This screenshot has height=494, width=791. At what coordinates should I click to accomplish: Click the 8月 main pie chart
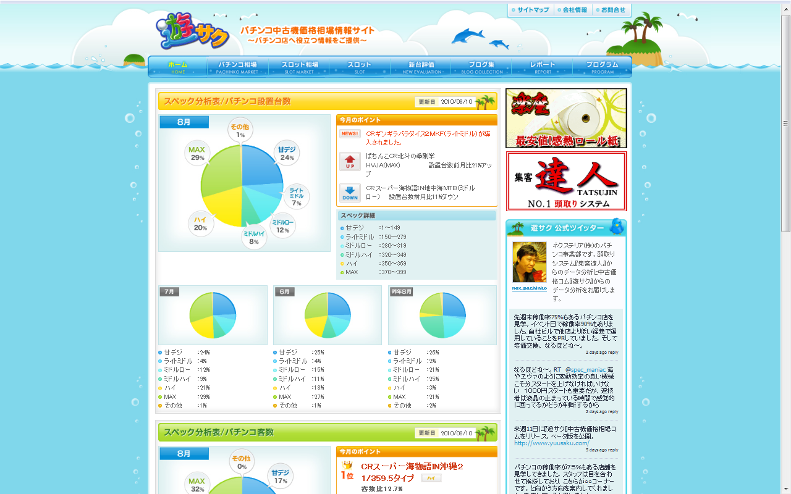pyautogui.click(x=242, y=186)
